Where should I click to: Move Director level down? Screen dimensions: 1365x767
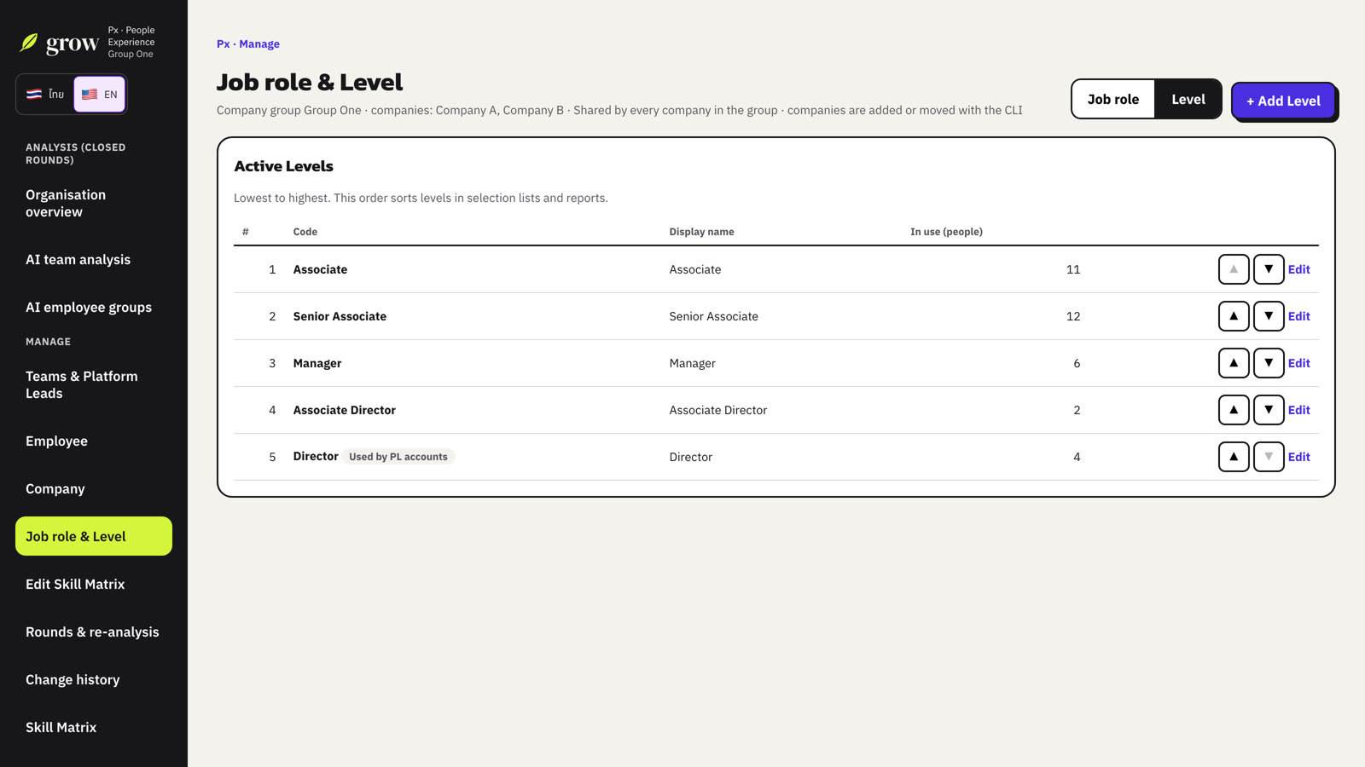tap(1269, 457)
